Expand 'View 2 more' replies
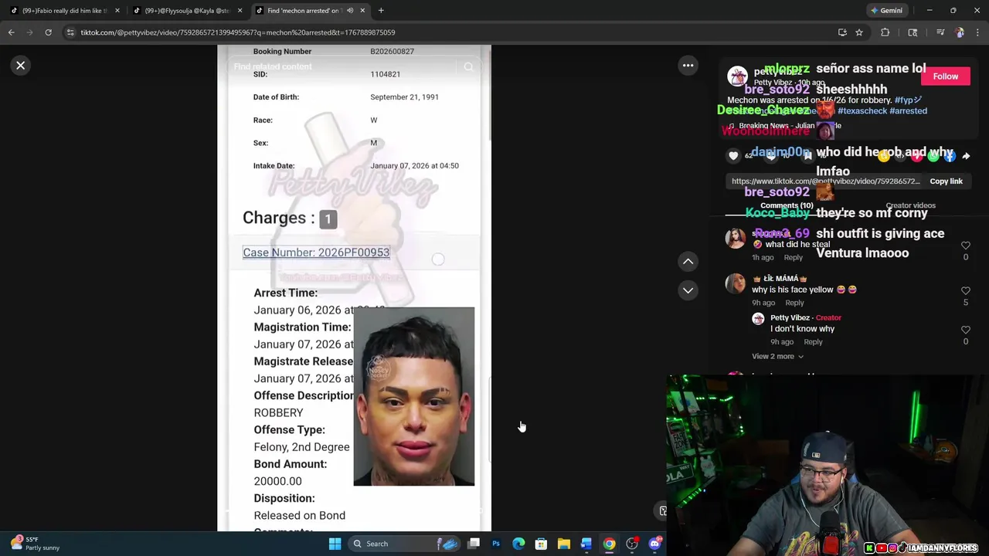989x556 pixels. [x=777, y=357]
